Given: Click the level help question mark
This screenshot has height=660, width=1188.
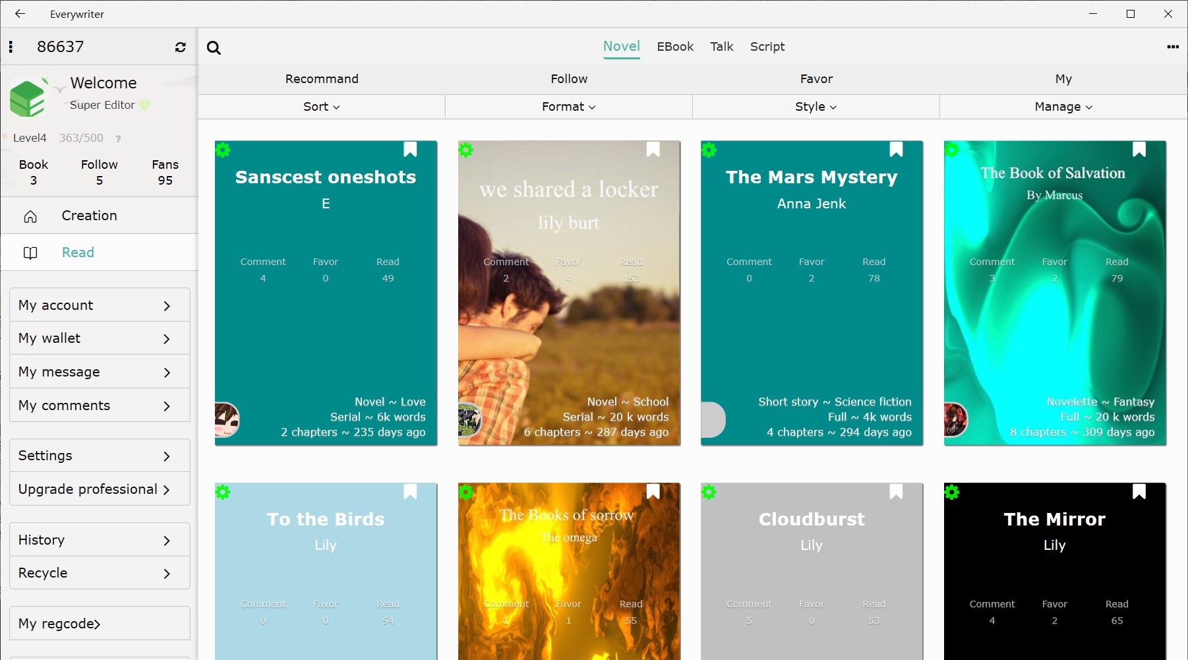Looking at the screenshot, I should pos(118,138).
